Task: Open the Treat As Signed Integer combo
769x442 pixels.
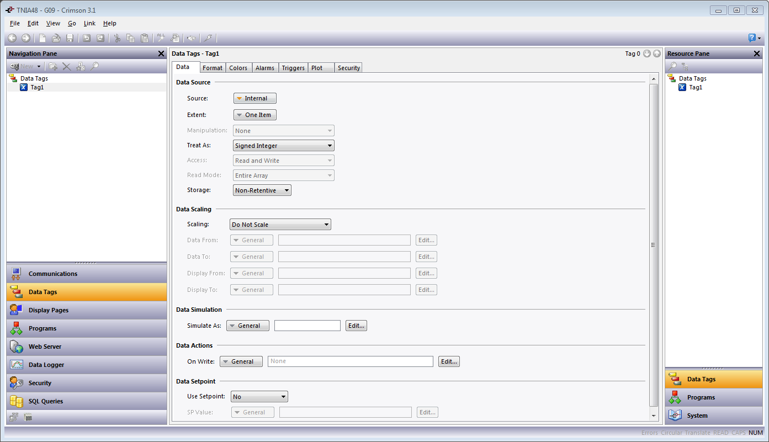Action: tap(284, 146)
